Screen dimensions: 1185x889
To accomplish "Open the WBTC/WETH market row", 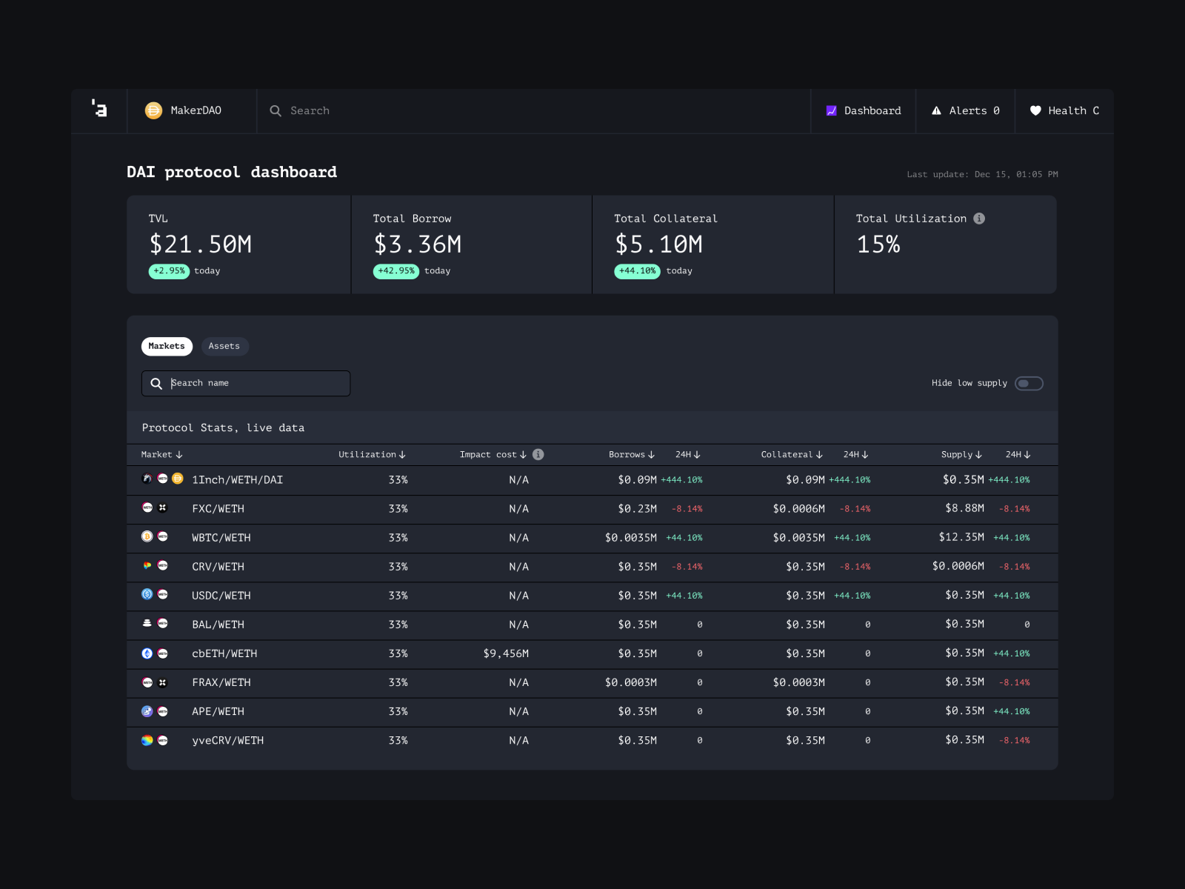I will pyautogui.click(x=592, y=538).
